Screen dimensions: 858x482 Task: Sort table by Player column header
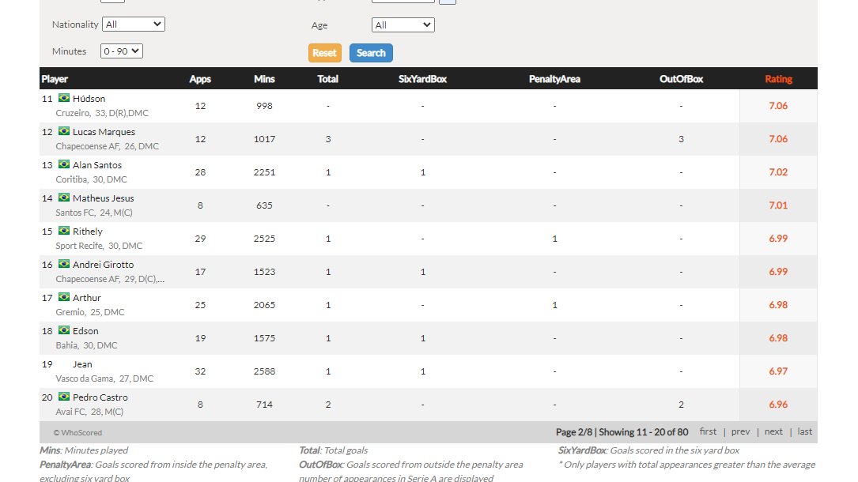pyautogui.click(x=55, y=79)
